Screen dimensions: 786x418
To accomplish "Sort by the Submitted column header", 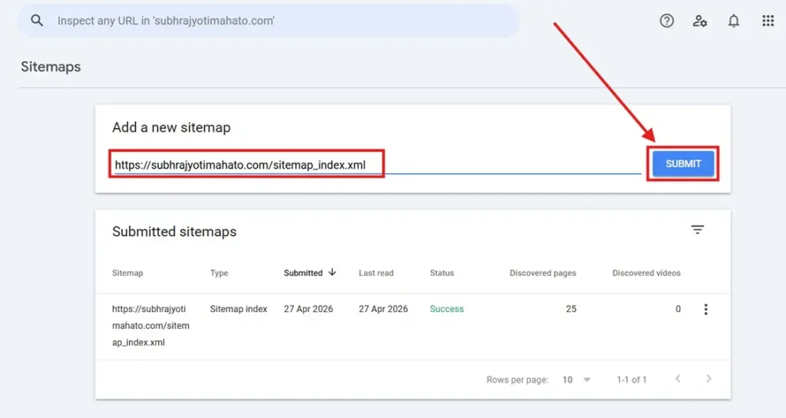I will click(x=303, y=273).
